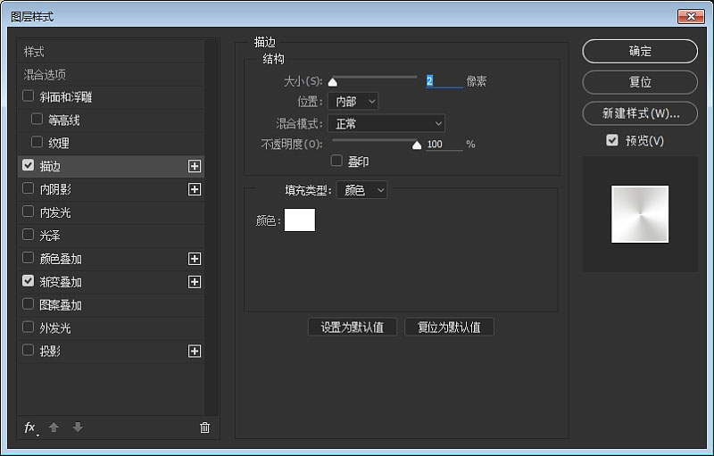Click the 新建样式(W)... button
Viewport: 714px width, 456px height.
click(x=640, y=112)
